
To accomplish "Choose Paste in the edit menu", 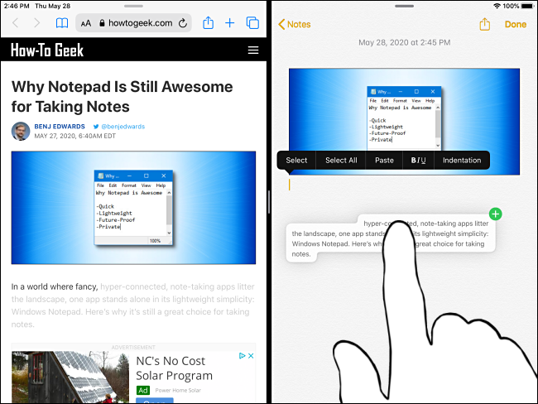I will 384,161.
